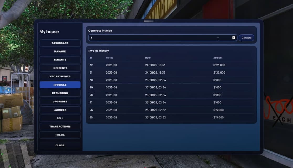Click Generate to create a new invoice
This screenshot has width=293, height=168.
point(246,38)
